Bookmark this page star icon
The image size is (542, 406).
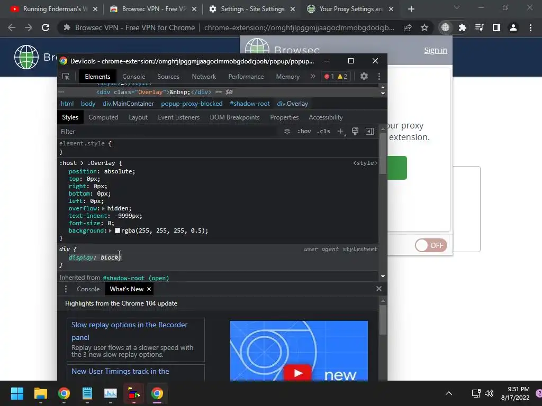424,27
